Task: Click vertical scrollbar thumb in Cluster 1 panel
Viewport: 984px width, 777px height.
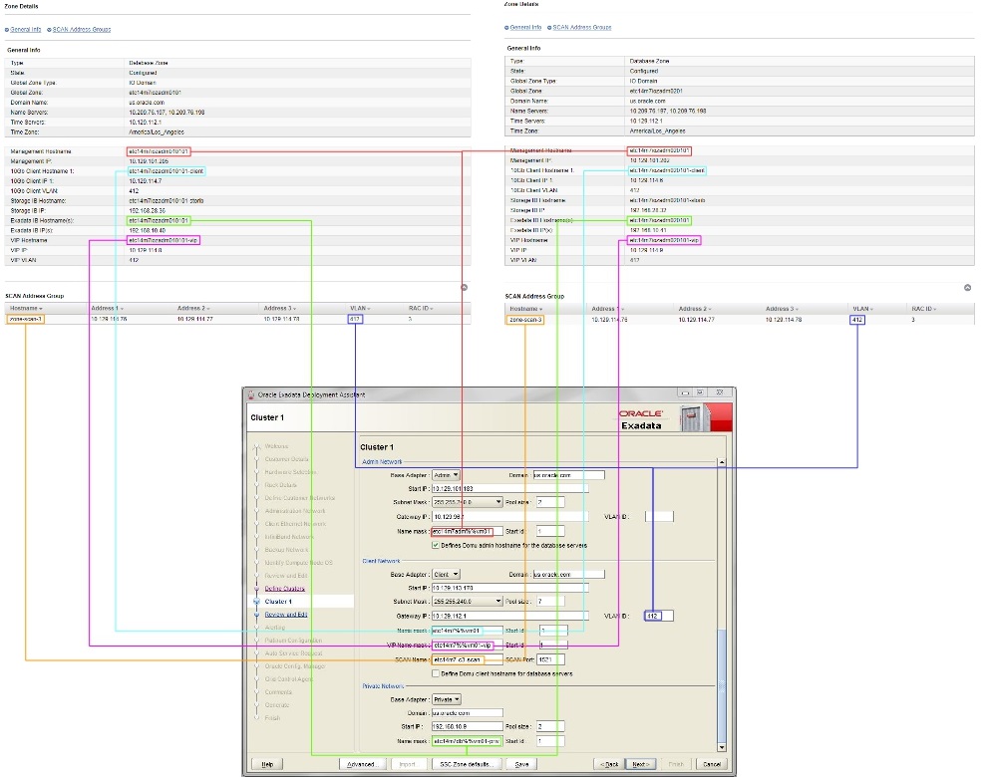Action: 722,686
